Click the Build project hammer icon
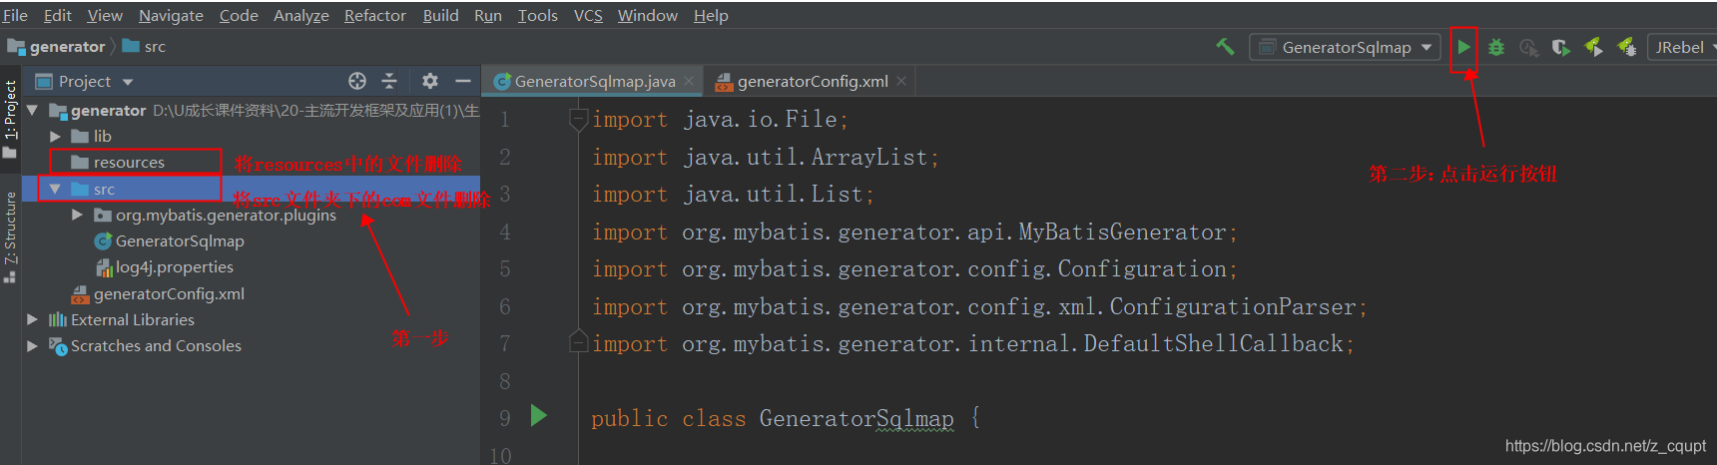The image size is (1717, 465). pyautogui.click(x=1225, y=47)
